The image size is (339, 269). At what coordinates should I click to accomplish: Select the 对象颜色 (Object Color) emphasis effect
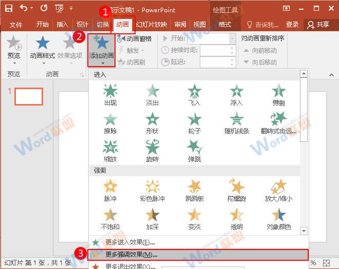[x=278, y=217]
